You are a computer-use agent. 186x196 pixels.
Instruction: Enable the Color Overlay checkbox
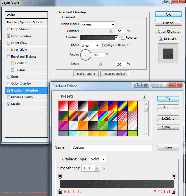pyautogui.click(x=8, y=83)
